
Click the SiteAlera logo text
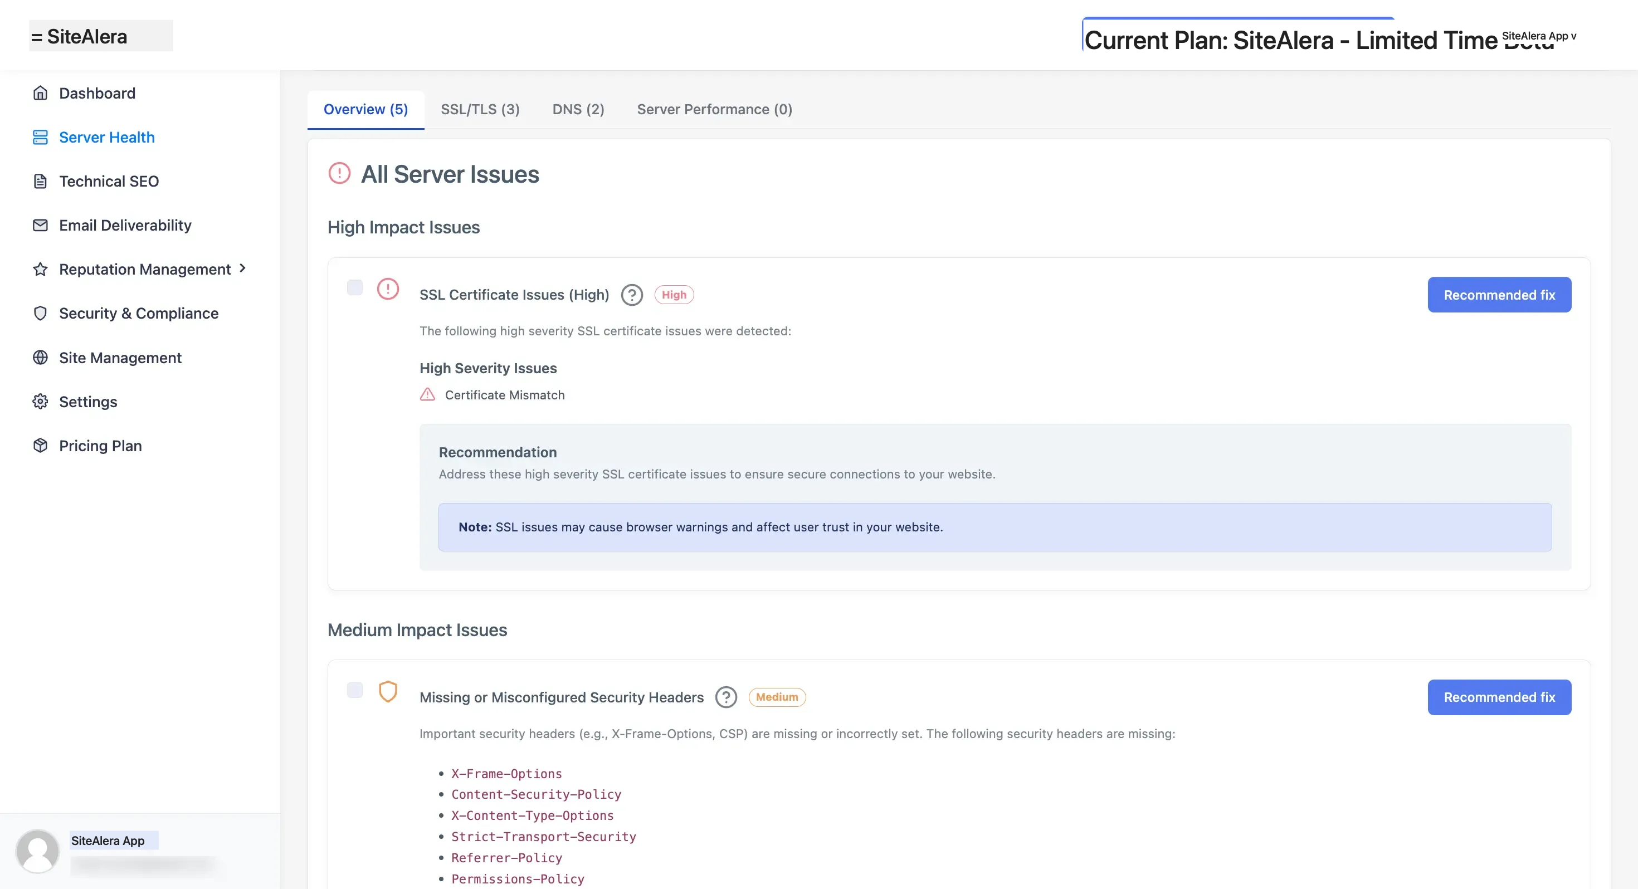tap(87, 37)
